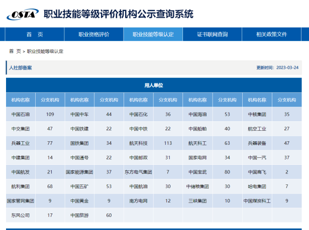This screenshot has height=230, width=309.
Task: Click the OSTA logo
Action: (23, 14)
